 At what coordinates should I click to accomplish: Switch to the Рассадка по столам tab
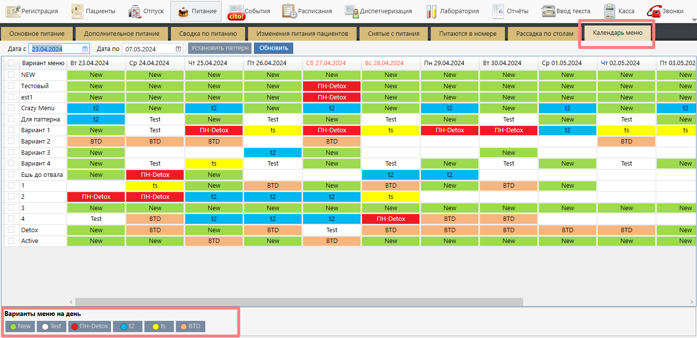(x=544, y=34)
